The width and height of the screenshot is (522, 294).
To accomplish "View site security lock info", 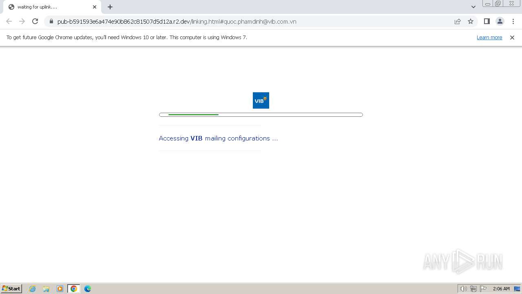I will (51, 21).
